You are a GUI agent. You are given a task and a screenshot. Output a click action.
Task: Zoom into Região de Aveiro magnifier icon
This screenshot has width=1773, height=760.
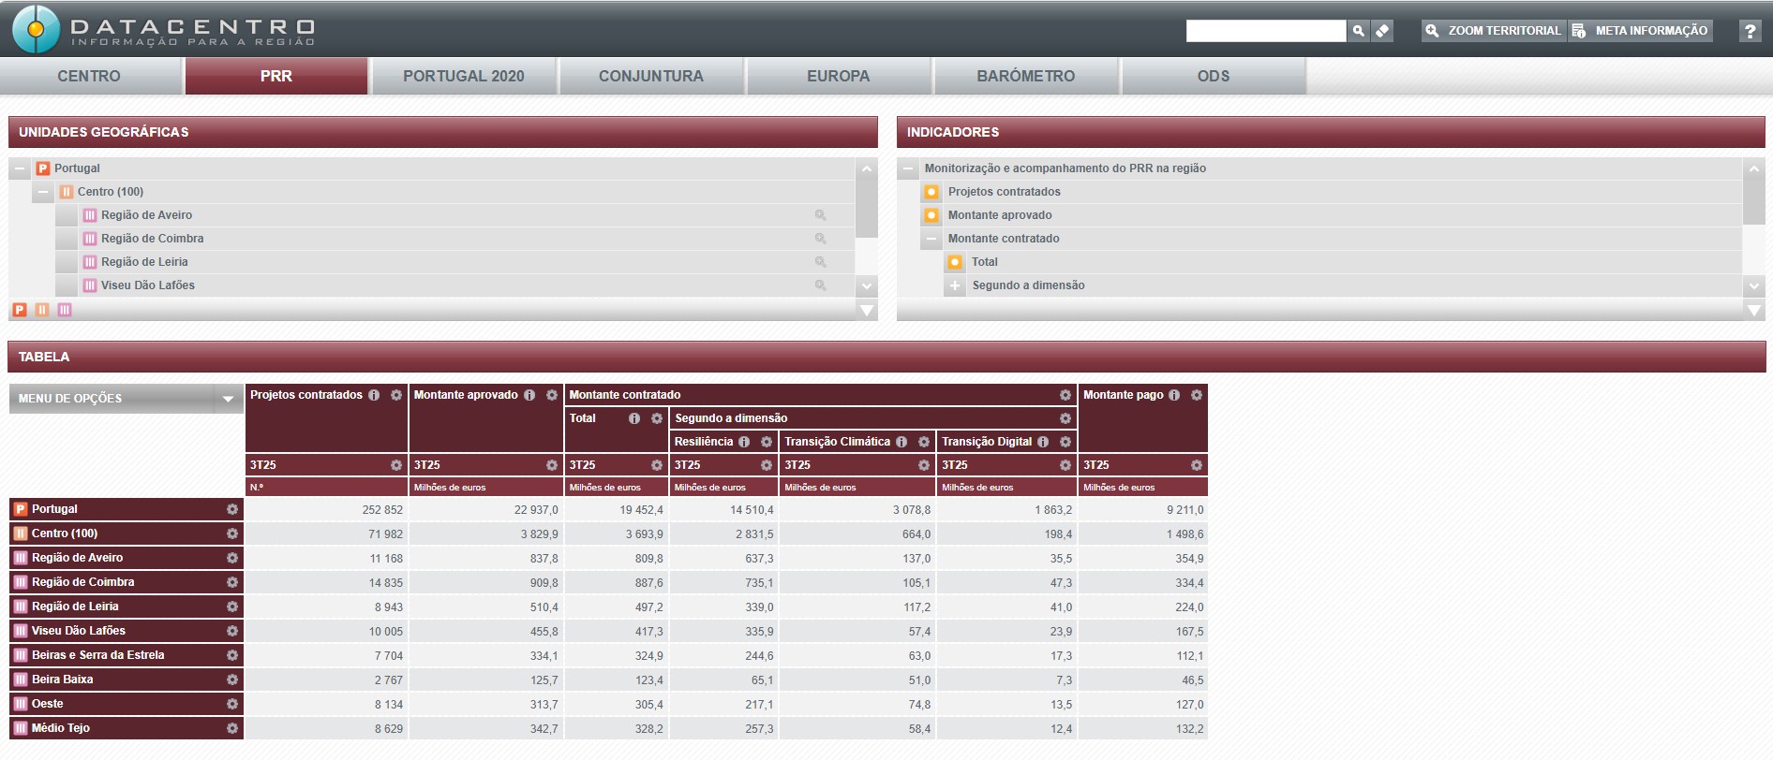[820, 215]
